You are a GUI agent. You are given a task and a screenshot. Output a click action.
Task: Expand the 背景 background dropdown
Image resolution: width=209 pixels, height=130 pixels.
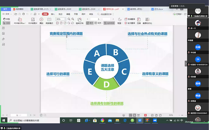point(120,21)
